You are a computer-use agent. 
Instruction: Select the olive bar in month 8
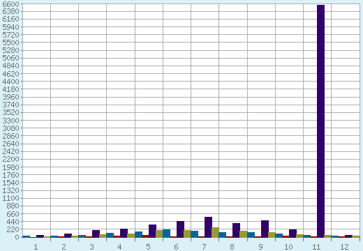(x=243, y=234)
